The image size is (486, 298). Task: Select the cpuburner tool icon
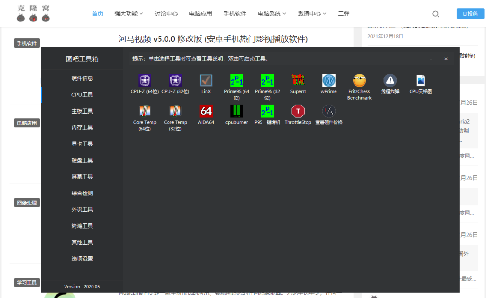(236, 111)
